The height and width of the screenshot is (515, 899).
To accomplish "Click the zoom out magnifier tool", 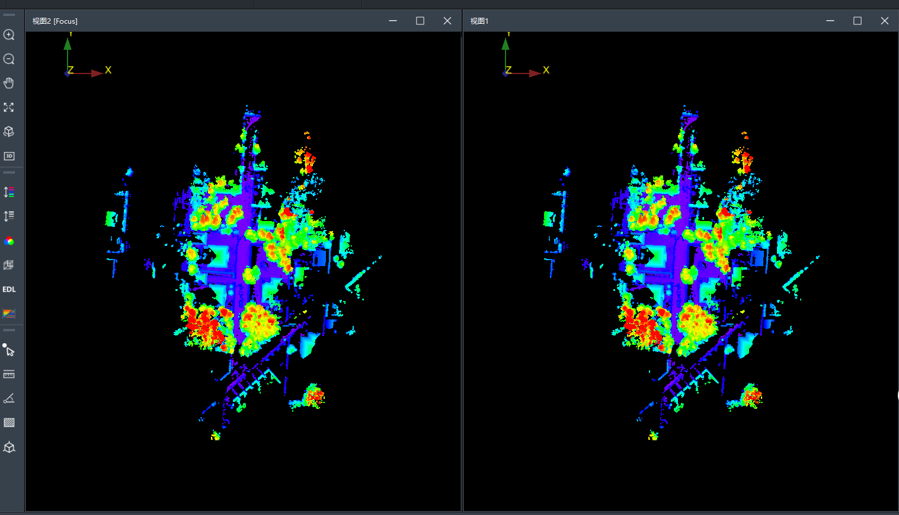I will 9,59.
